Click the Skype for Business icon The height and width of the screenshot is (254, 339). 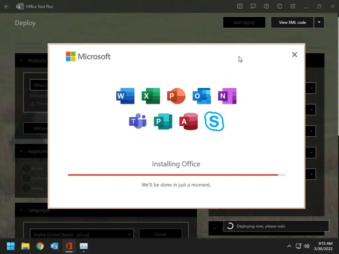point(214,121)
